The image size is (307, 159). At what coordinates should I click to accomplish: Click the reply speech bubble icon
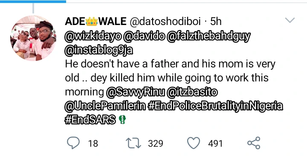coord(73,143)
